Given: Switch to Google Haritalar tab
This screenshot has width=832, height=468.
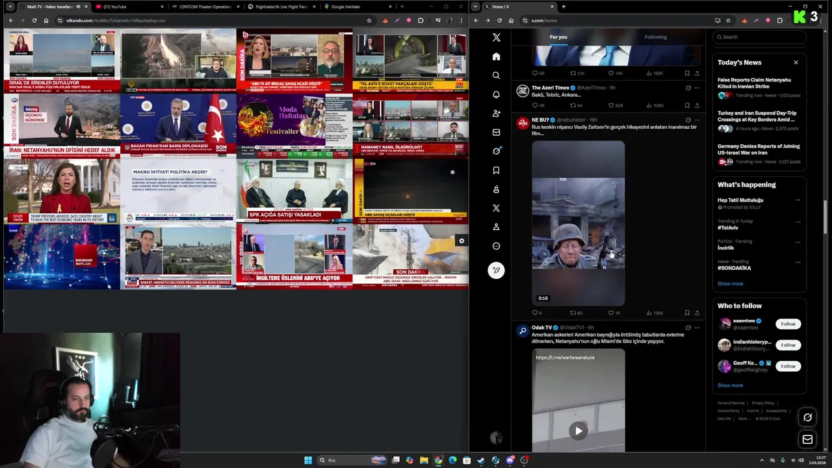Looking at the screenshot, I should (x=357, y=6).
